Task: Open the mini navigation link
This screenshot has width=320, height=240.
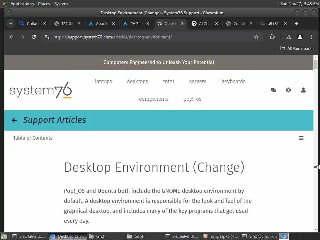Action: 168,81
